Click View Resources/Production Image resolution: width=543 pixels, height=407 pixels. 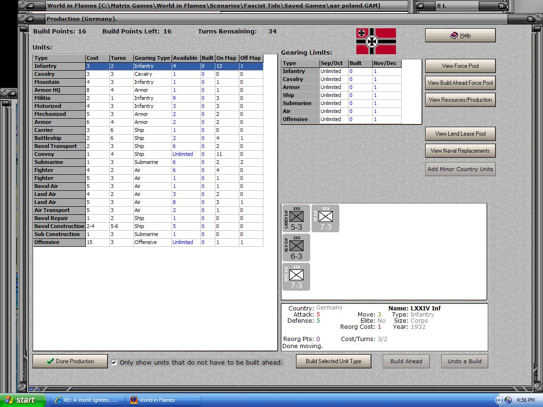point(460,100)
